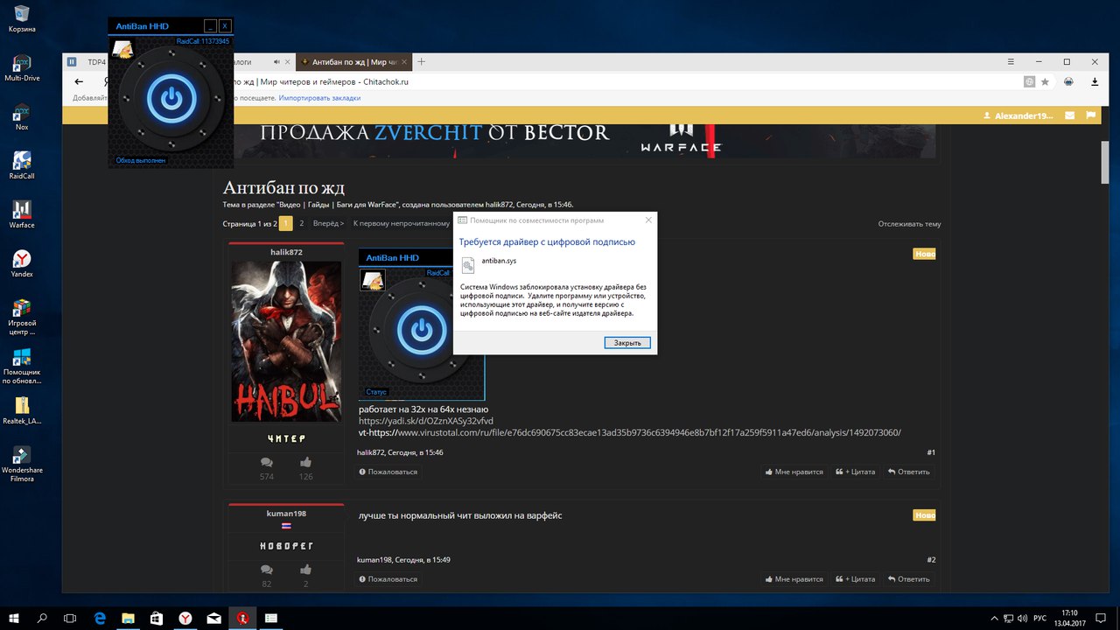
Task: Quote kuman198's post with + Цитата
Action: 856,579
